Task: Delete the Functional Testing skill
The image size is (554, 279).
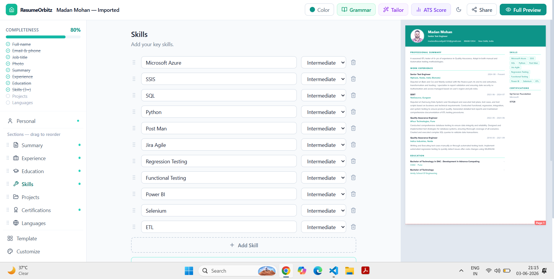Action: (353, 177)
